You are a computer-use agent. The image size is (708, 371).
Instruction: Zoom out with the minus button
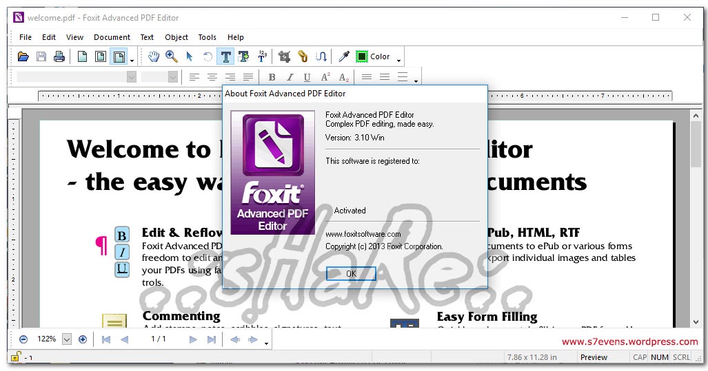tap(23, 339)
